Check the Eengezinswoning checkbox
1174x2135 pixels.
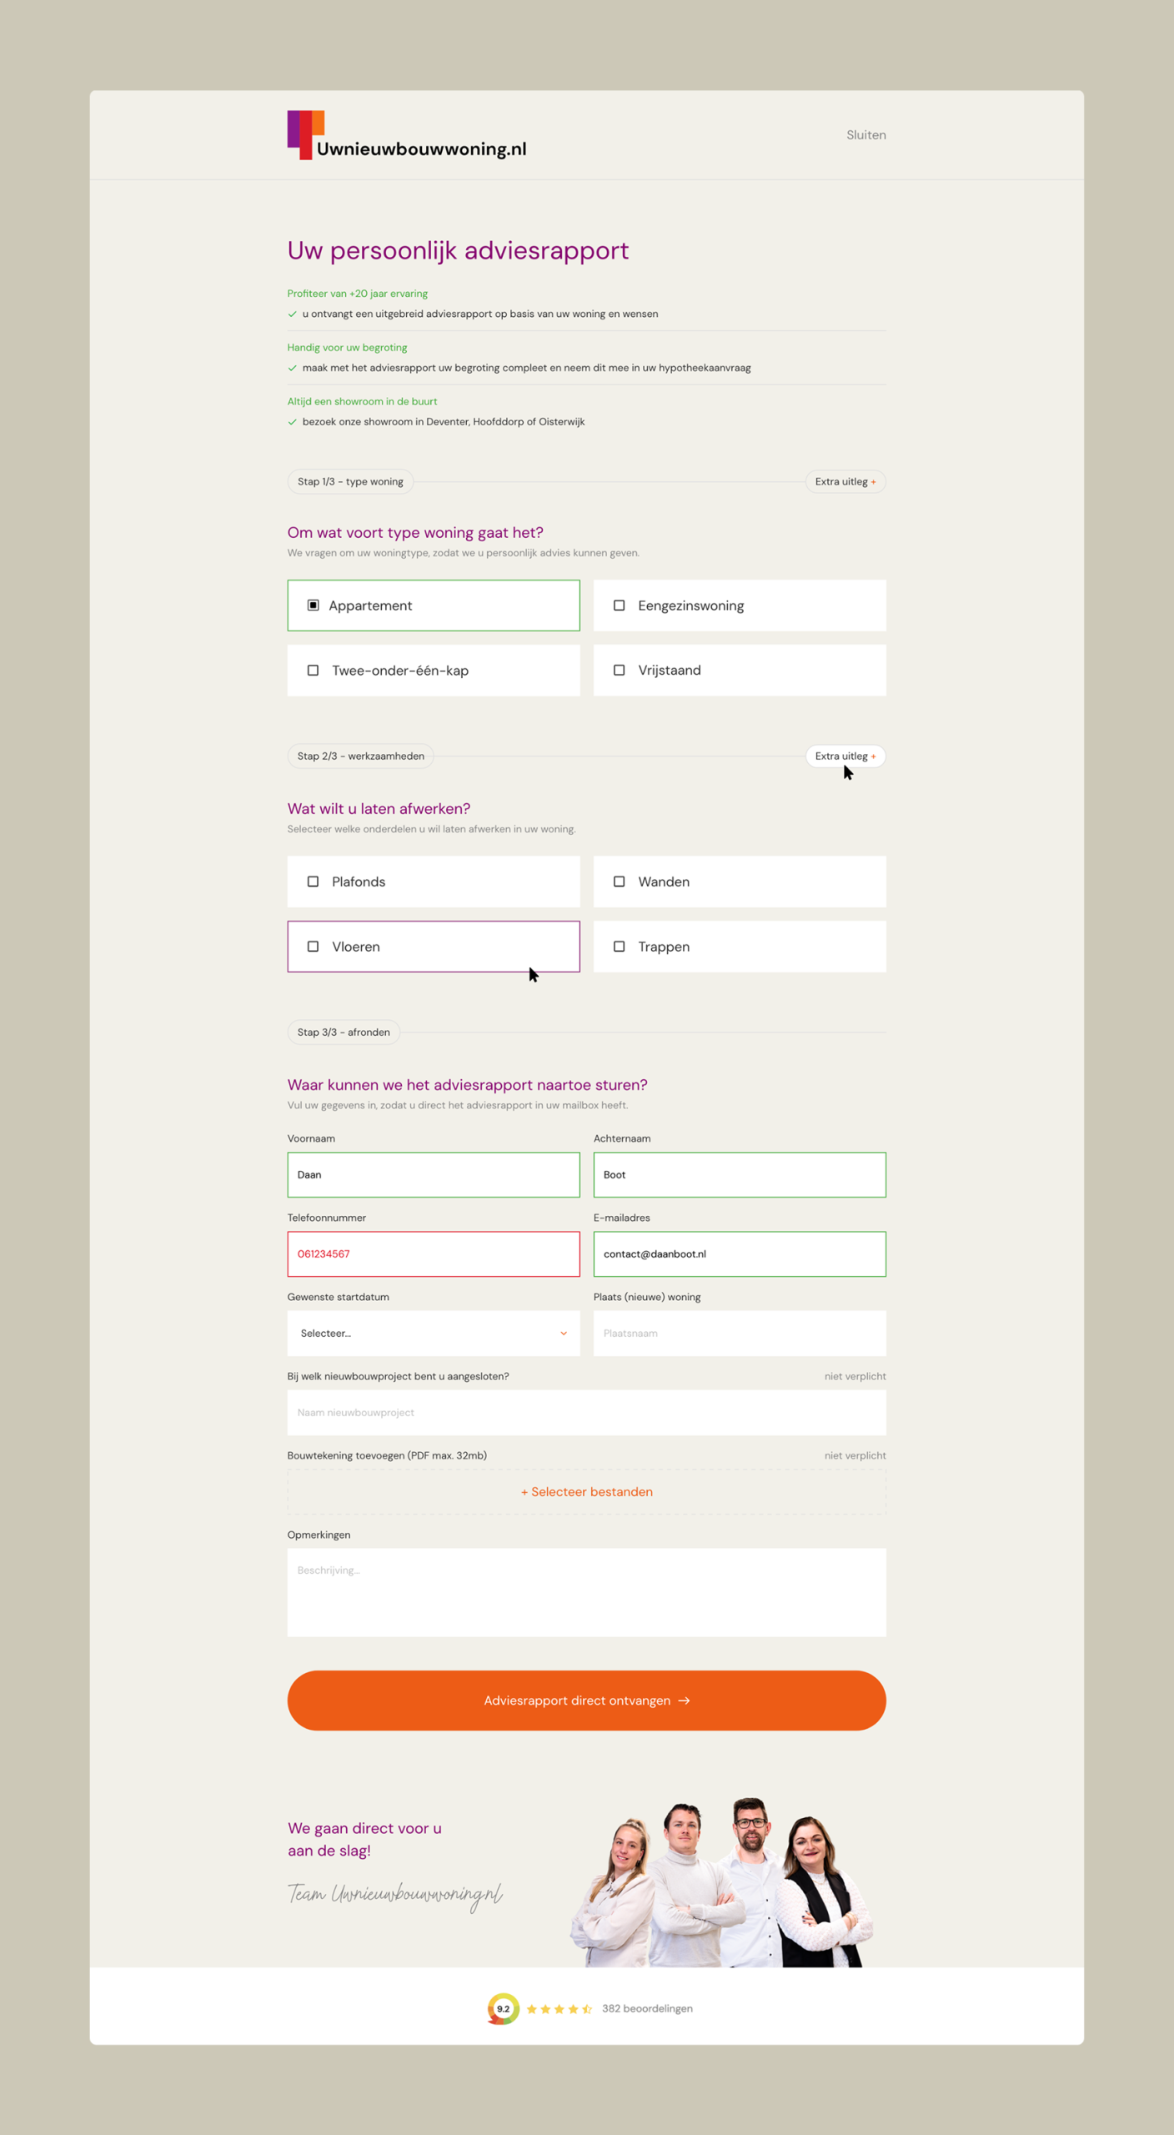[620, 605]
